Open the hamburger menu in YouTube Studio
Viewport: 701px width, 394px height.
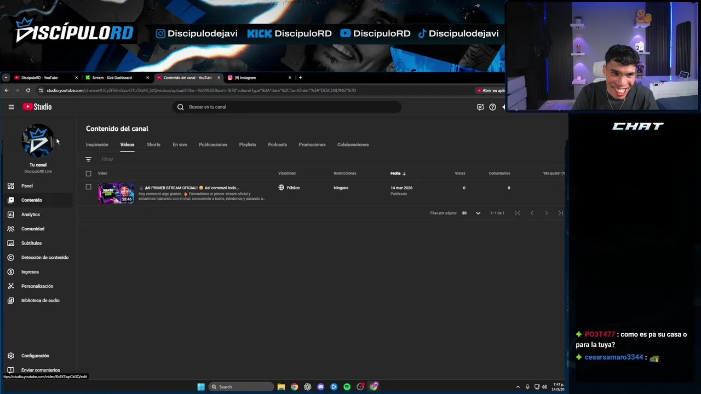pyautogui.click(x=11, y=107)
